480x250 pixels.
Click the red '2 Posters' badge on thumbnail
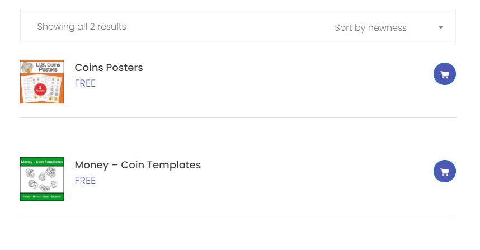click(40, 89)
